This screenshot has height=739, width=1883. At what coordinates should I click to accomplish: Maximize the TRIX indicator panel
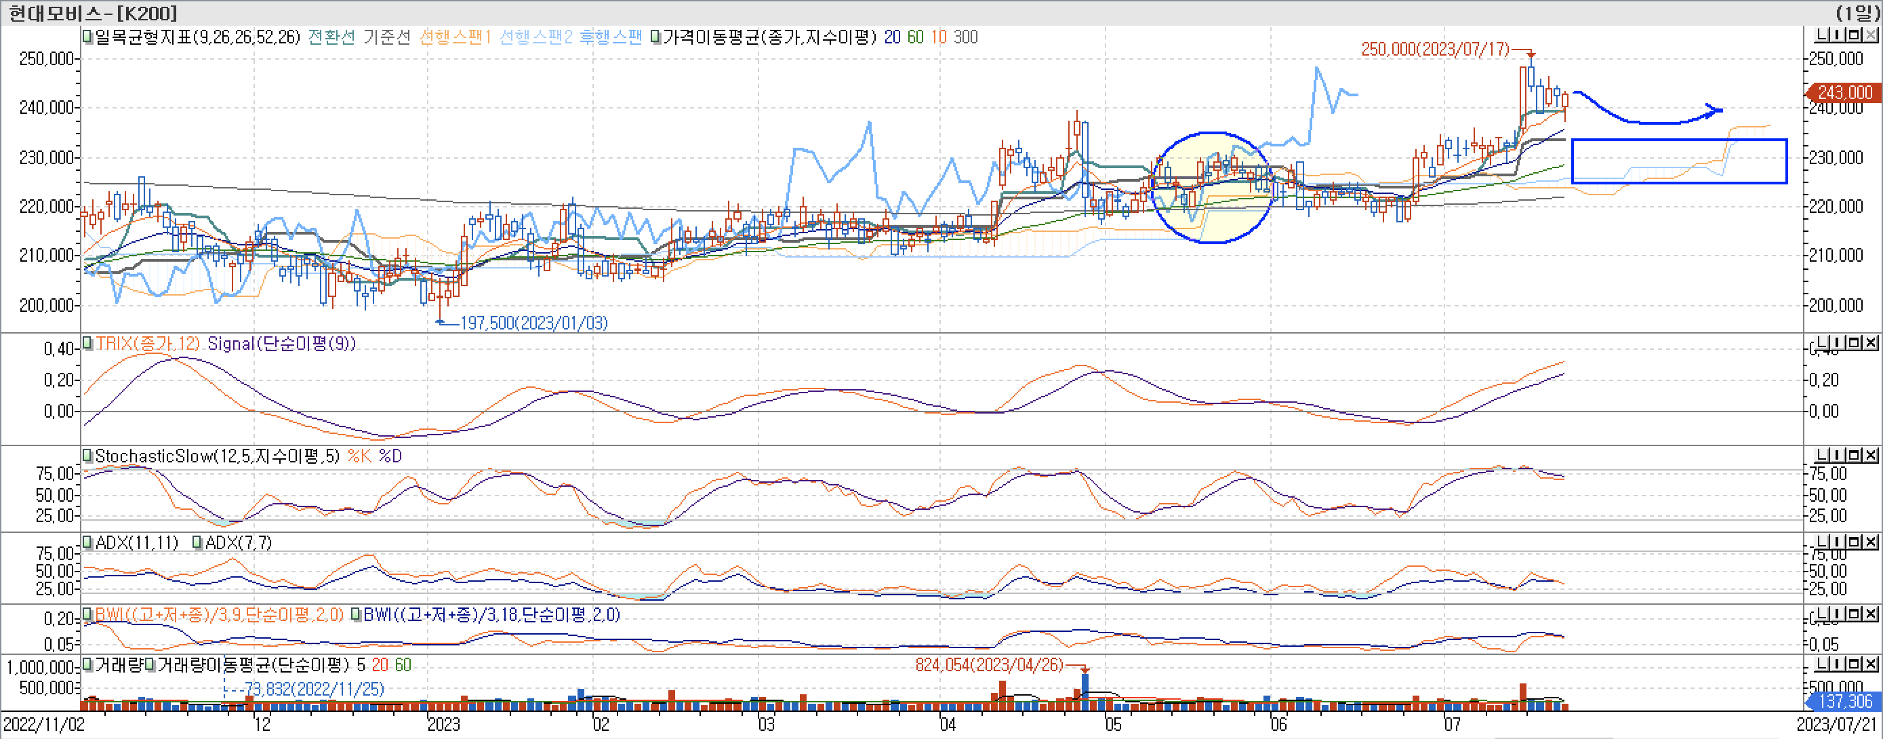click(x=1854, y=342)
